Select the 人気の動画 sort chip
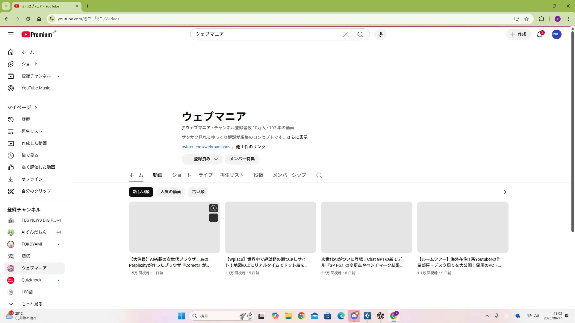575x323 pixels. [x=170, y=192]
